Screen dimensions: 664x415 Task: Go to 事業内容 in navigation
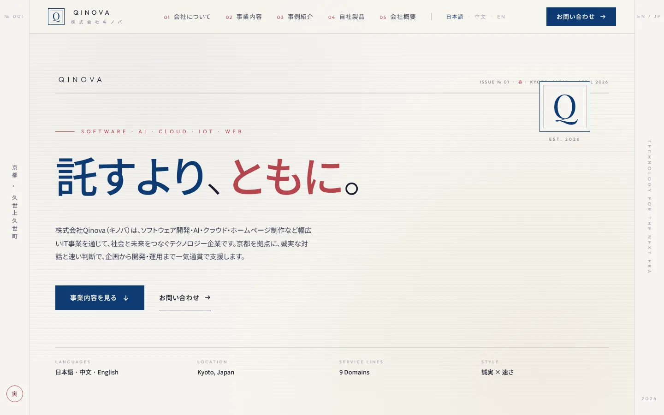[x=244, y=17]
